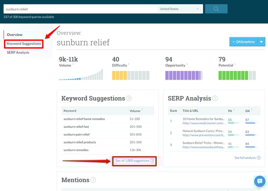Select 'sunburn relief fast' keyword
Screen dimensions: 268x191
76,127
